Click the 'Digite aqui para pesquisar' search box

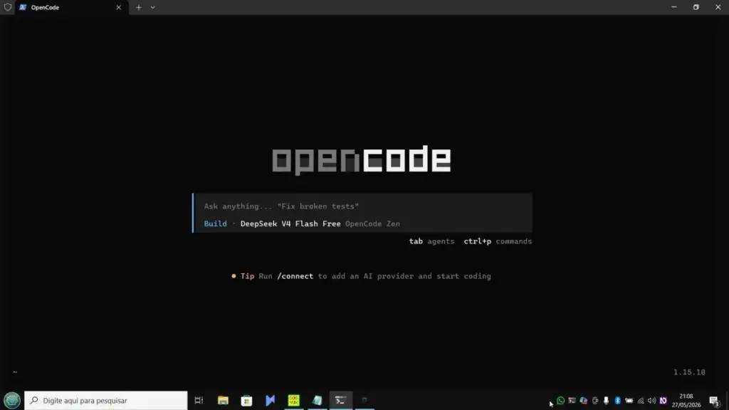coord(106,400)
